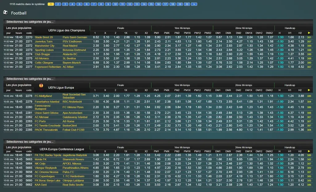
Task: Click the football icon beside the Football heading
Action: point(5,12)
